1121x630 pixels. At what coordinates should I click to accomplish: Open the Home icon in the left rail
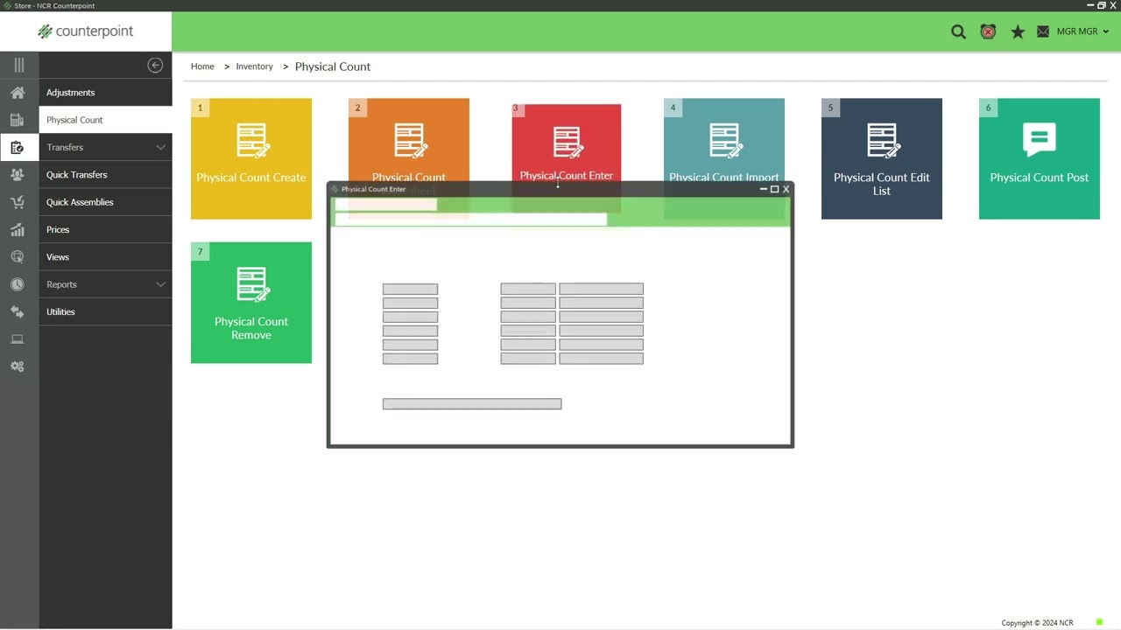(18, 93)
